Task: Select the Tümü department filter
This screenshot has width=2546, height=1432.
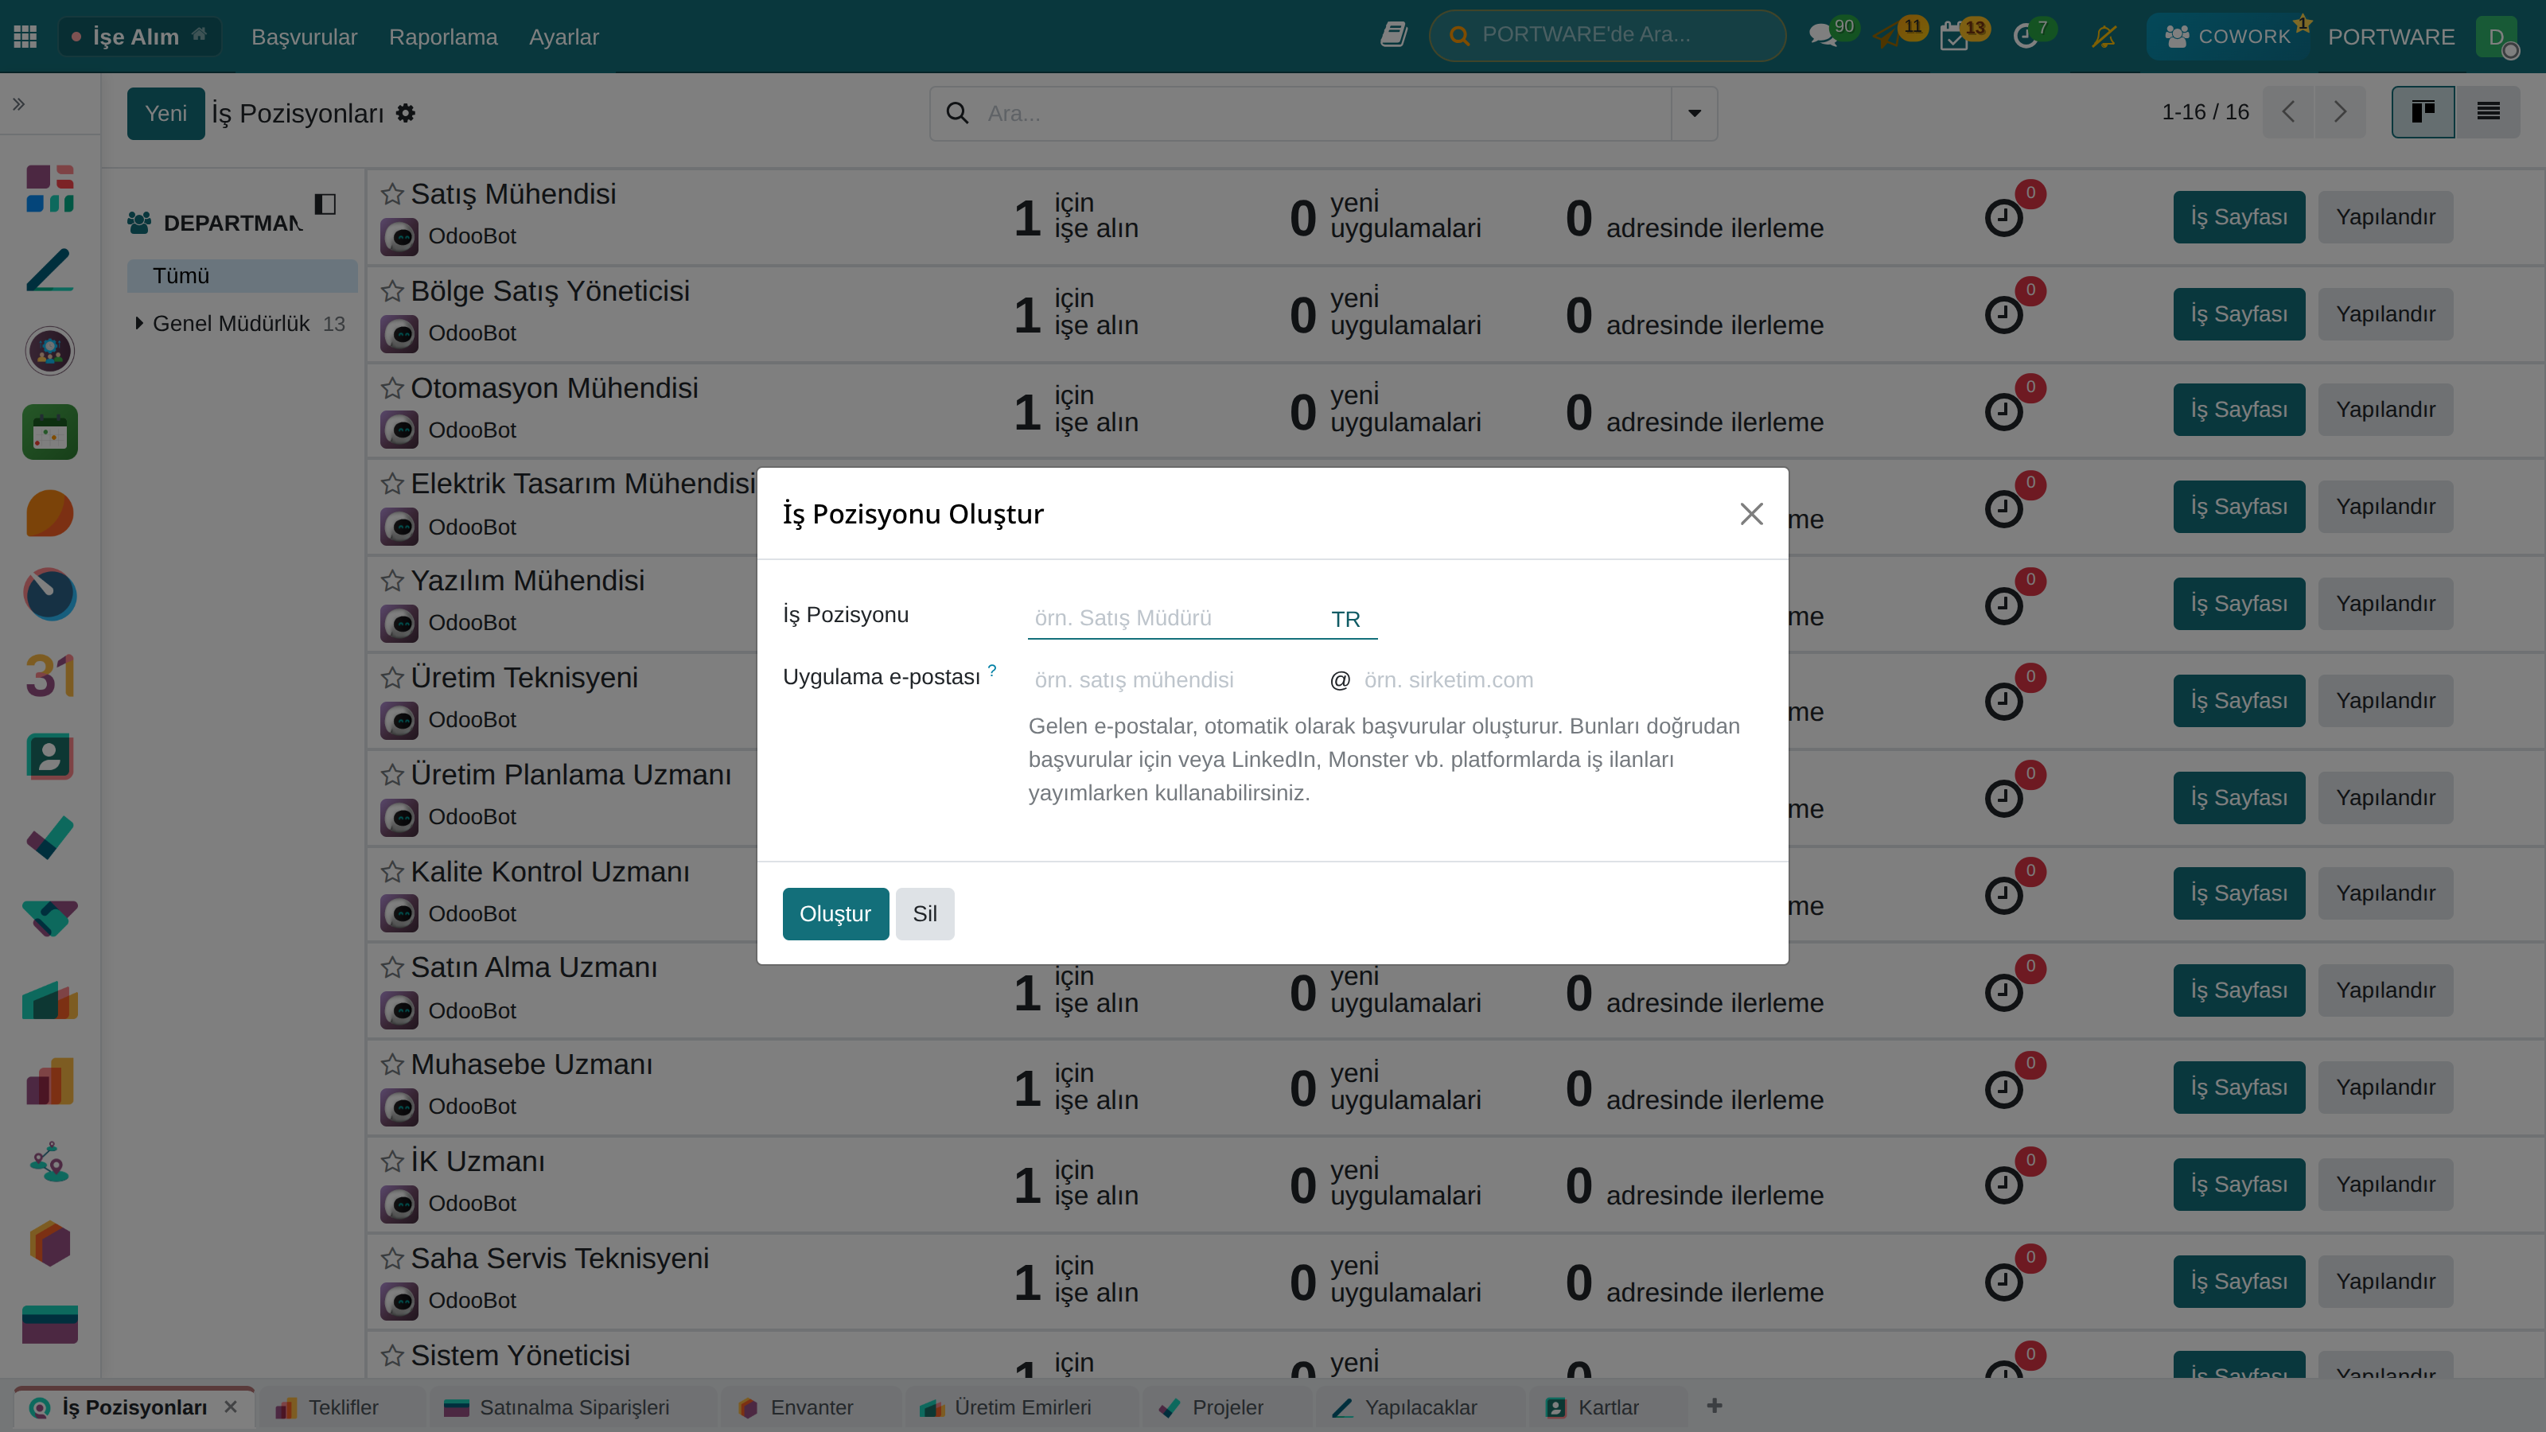Action: coord(242,276)
